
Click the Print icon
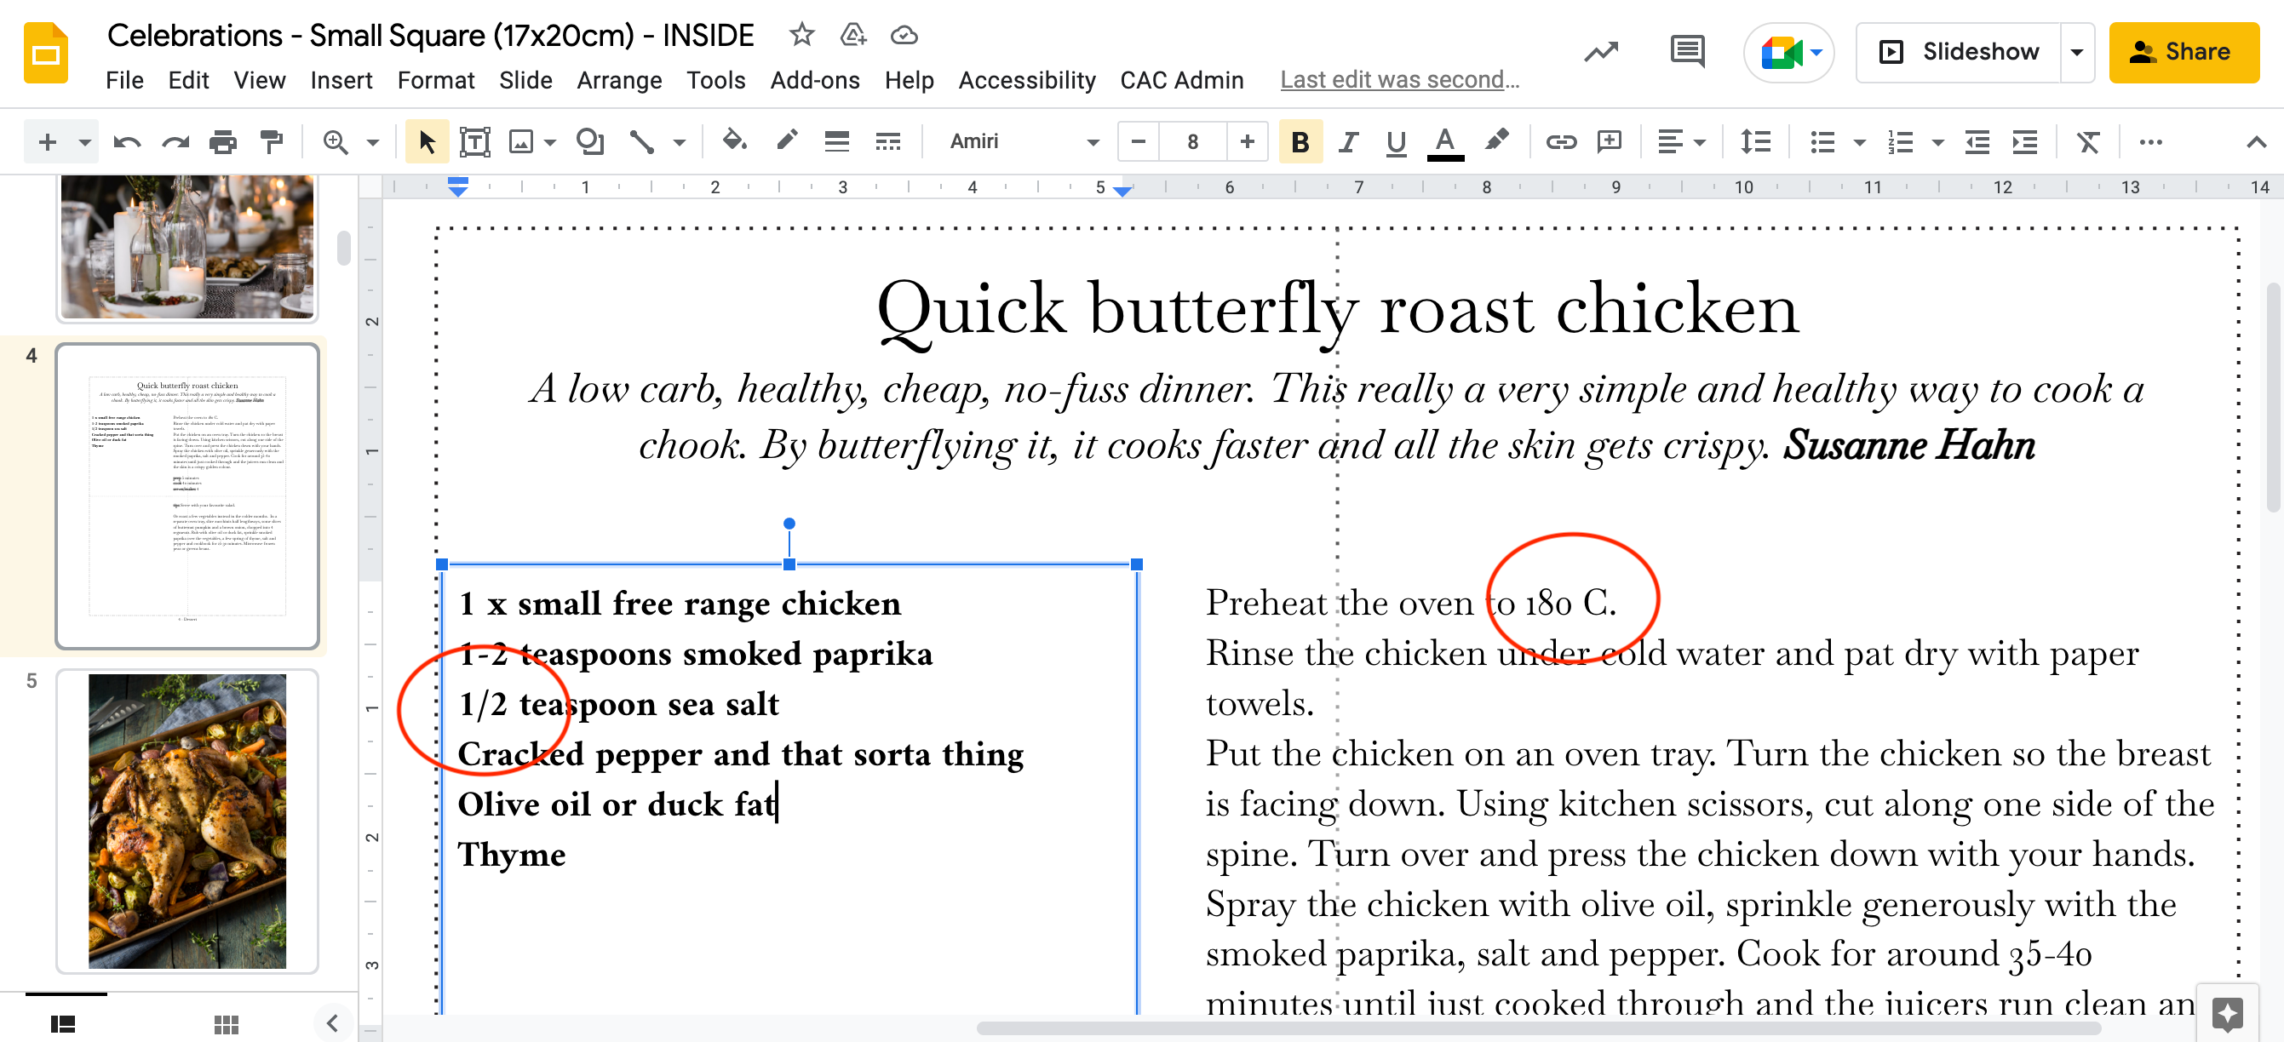(223, 142)
